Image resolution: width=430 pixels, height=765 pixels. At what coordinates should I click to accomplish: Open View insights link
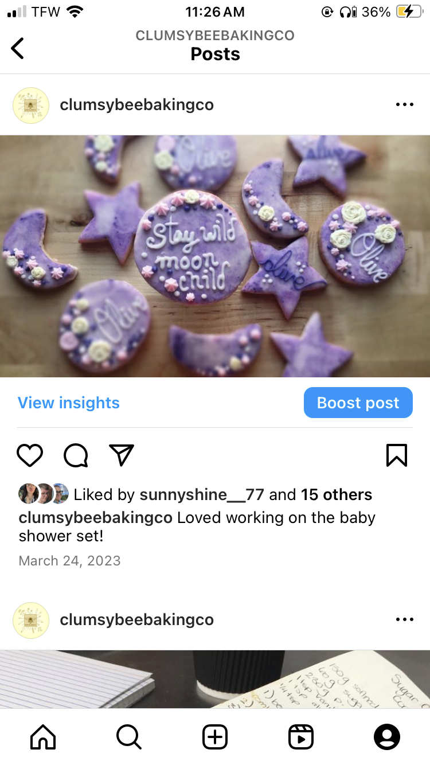pyautogui.click(x=69, y=403)
